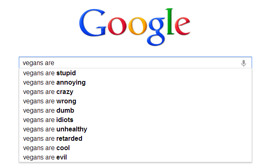
Task: Click the bold word "annoying" in the dropdown
Action: tap(71, 83)
